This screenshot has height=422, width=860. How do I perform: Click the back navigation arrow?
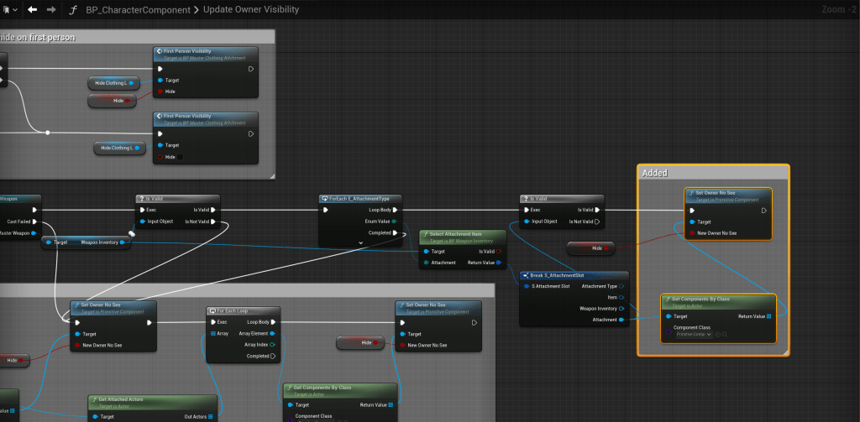32,10
